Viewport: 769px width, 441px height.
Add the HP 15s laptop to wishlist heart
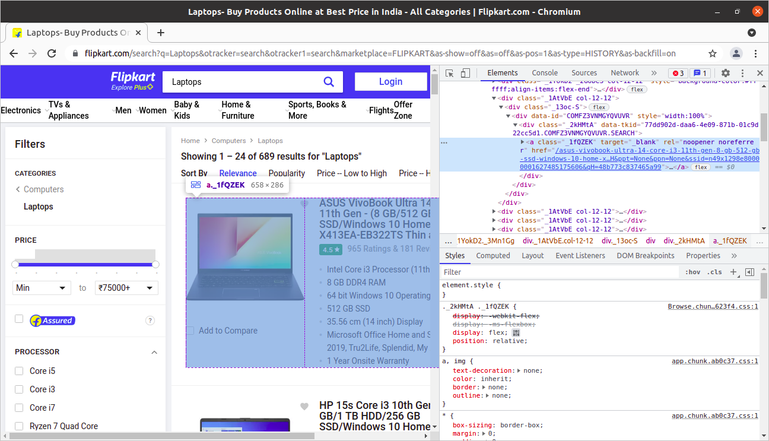[x=304, y=407]
